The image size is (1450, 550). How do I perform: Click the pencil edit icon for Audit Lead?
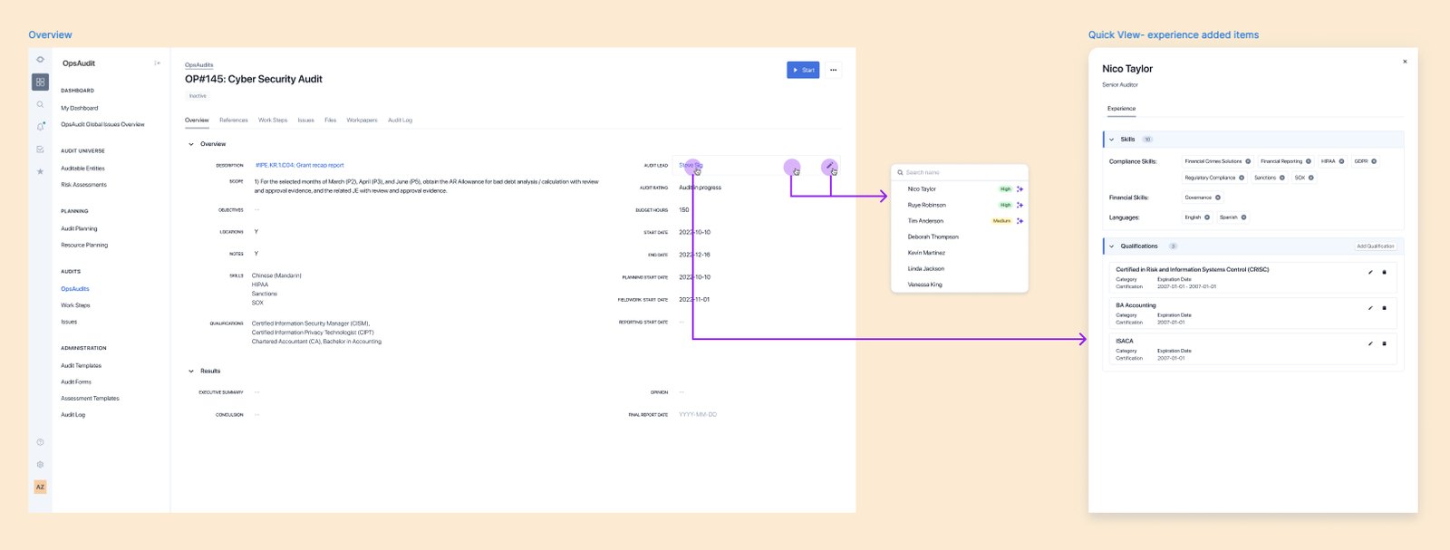[x=829, y=166]
